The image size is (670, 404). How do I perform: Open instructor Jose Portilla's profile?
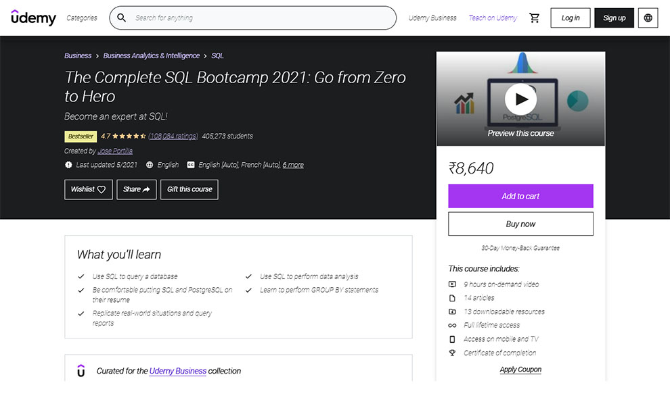click(115, 151)
